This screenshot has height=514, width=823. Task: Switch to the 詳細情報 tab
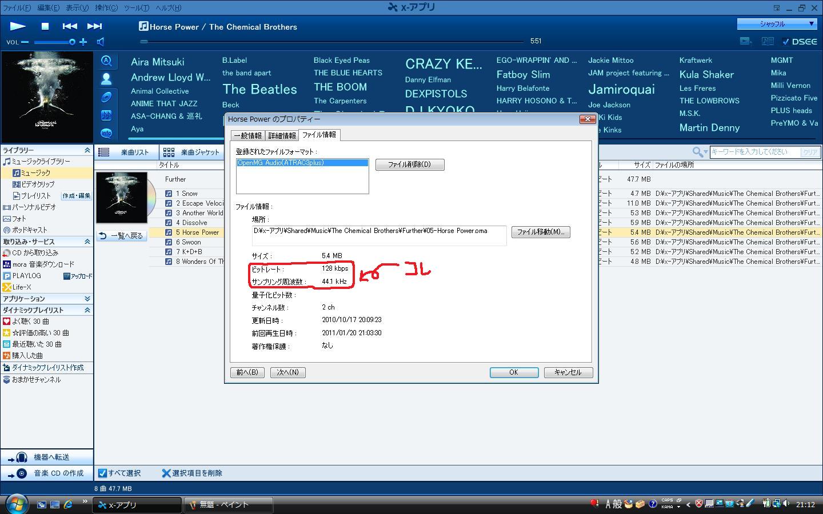pyautogui.click(x=282, y=135)
